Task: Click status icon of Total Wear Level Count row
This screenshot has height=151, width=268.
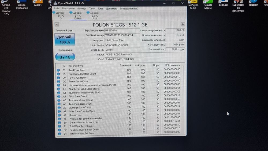Action: point(59,126)
